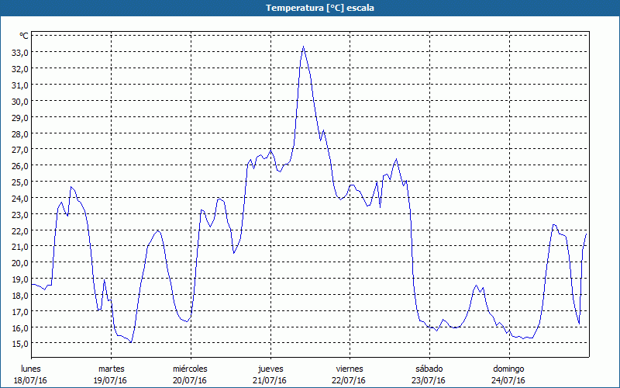Click the 20,0 temperature axis label
Image resolution: width=620 pixels, height=388 pixels.
(x=19, y=262)
